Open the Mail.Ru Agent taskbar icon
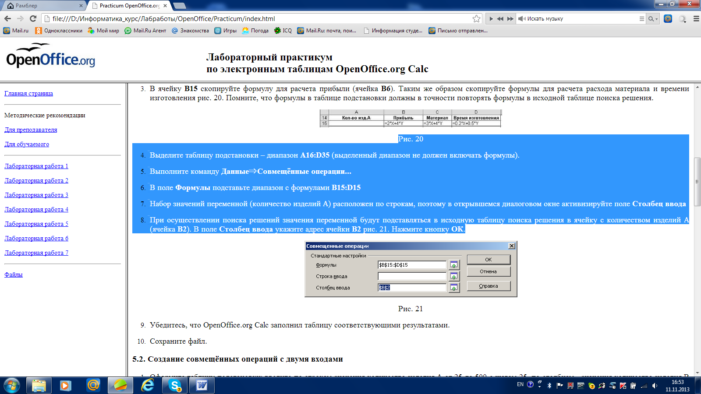This screenshot has height=394, width=701. point(93,385)
